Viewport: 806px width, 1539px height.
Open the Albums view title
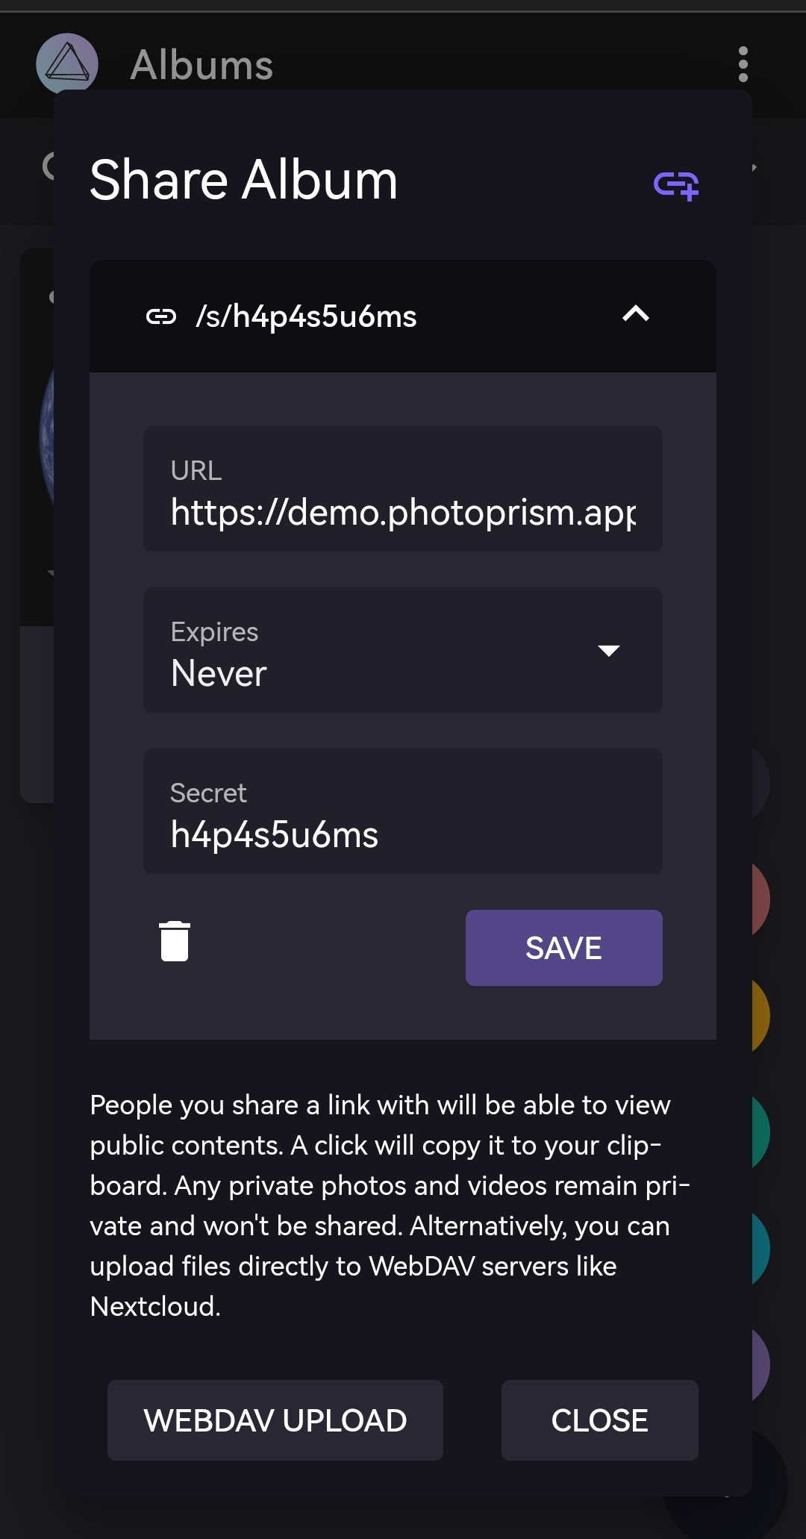(201, 64)
